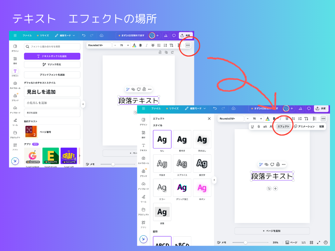The height and width of the screenshot is (251, 335).
Task: Open the Rounded M+ font dropdown
Action: (x=98, y=45)
